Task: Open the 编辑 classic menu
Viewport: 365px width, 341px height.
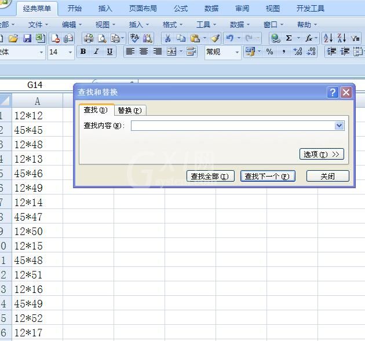Action: [72, 25]
